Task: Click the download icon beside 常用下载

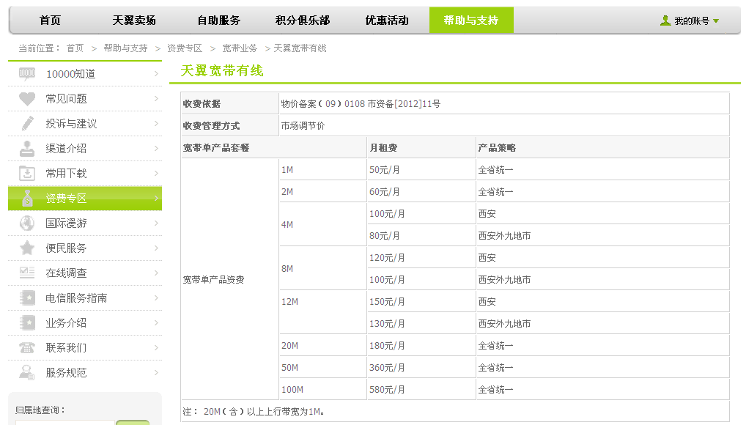Action: coord(27,173)
